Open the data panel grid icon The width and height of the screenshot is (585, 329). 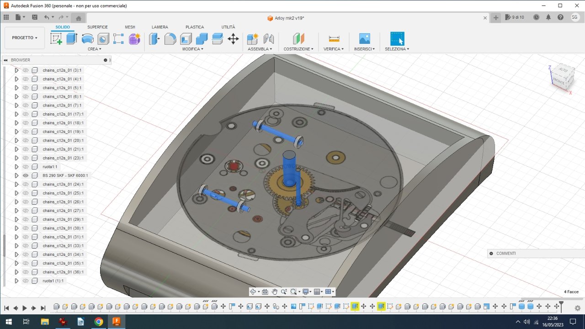(x=6, y=17)
